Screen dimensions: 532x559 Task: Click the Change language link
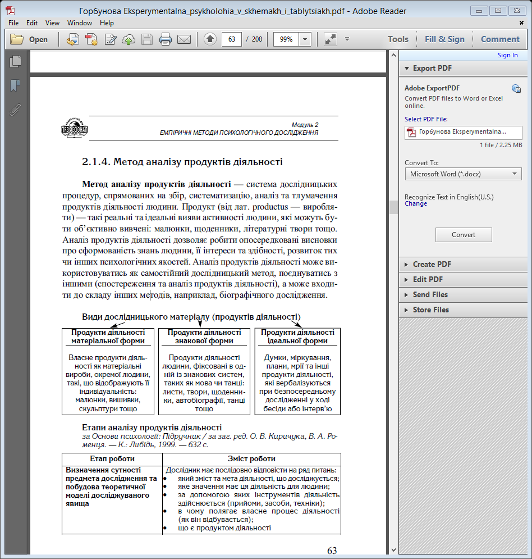[x=416, y=204]
